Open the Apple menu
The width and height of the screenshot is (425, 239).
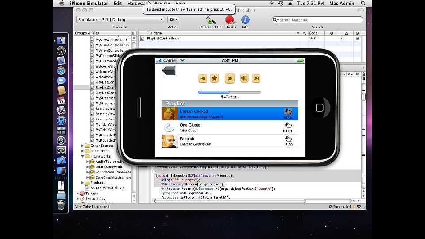(x=62, y=3)
